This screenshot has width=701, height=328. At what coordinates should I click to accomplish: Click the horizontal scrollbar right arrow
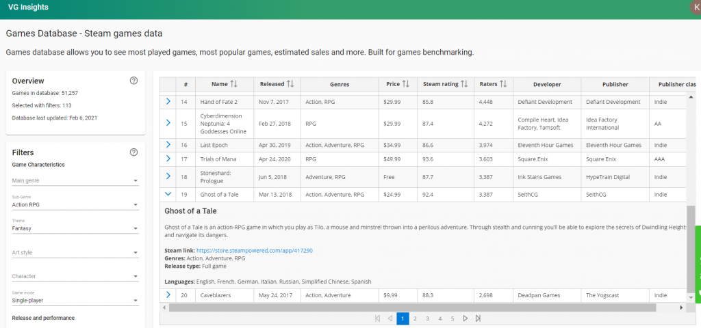click(x=681, y=307)
